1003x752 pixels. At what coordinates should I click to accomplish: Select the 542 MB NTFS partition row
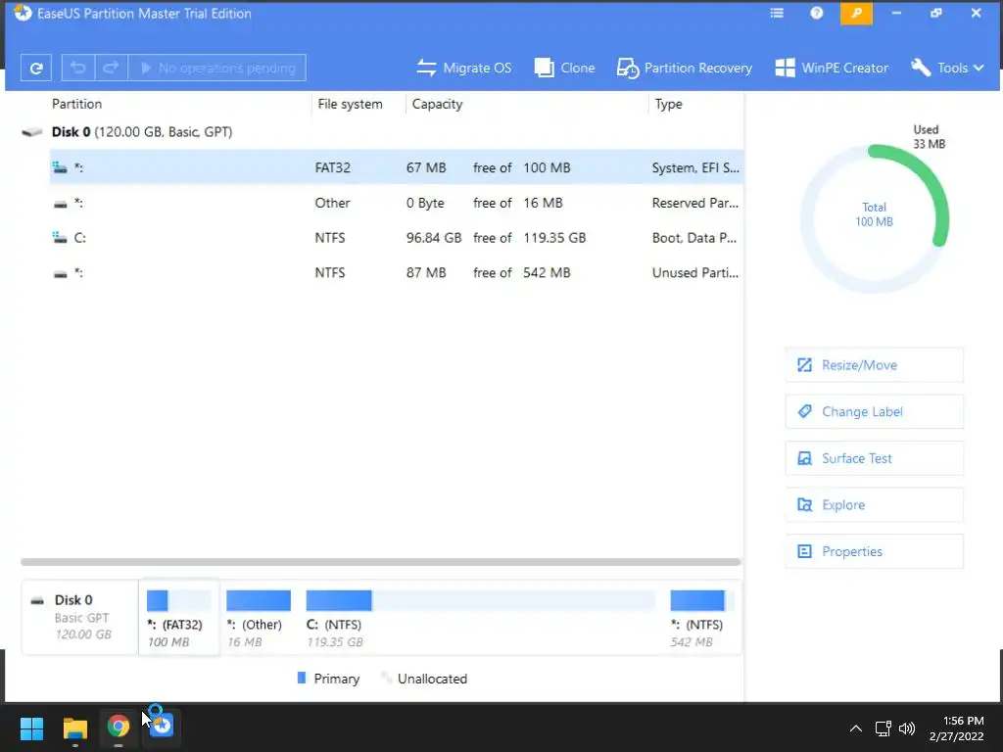(397, 273)
